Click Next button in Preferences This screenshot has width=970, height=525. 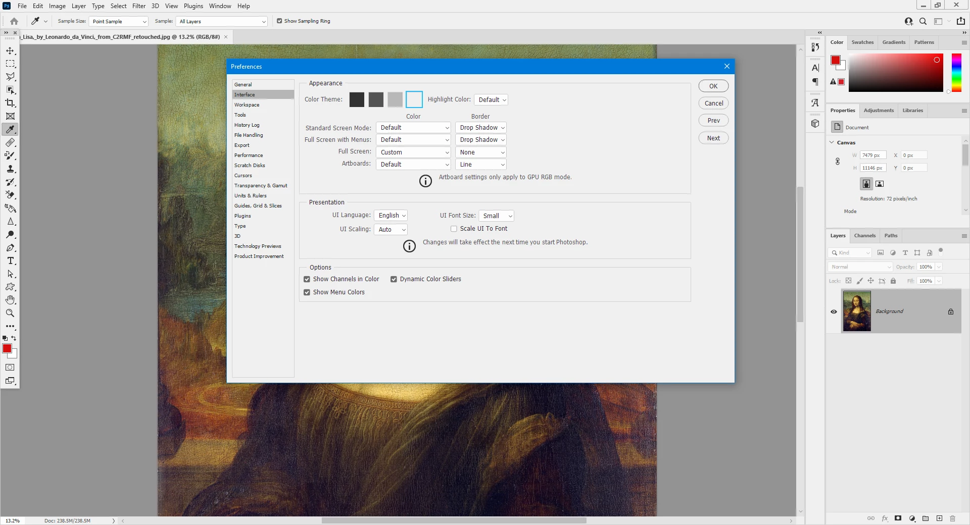coord(713,138)
